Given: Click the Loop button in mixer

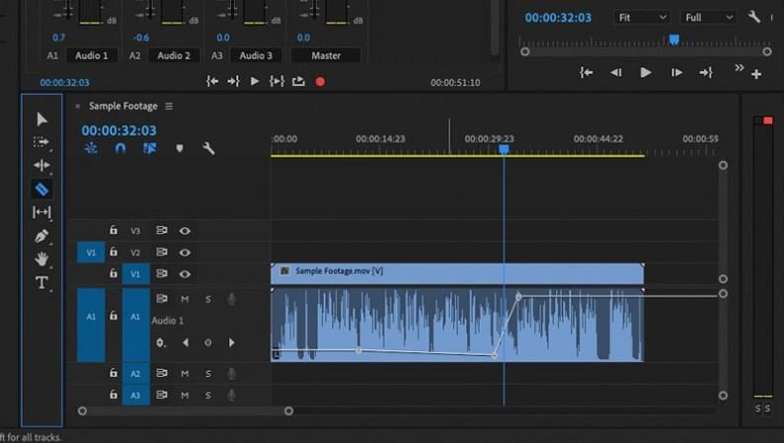Looking at the screenshot, I should [x=298, y=82].
